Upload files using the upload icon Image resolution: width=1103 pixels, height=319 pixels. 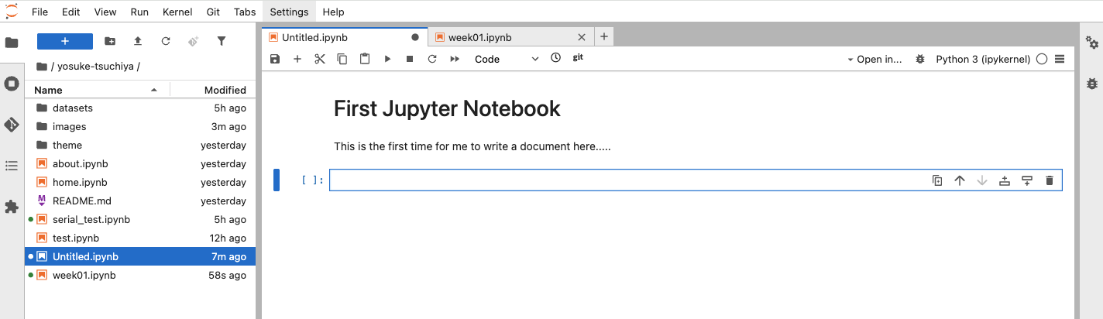point(138,41)
